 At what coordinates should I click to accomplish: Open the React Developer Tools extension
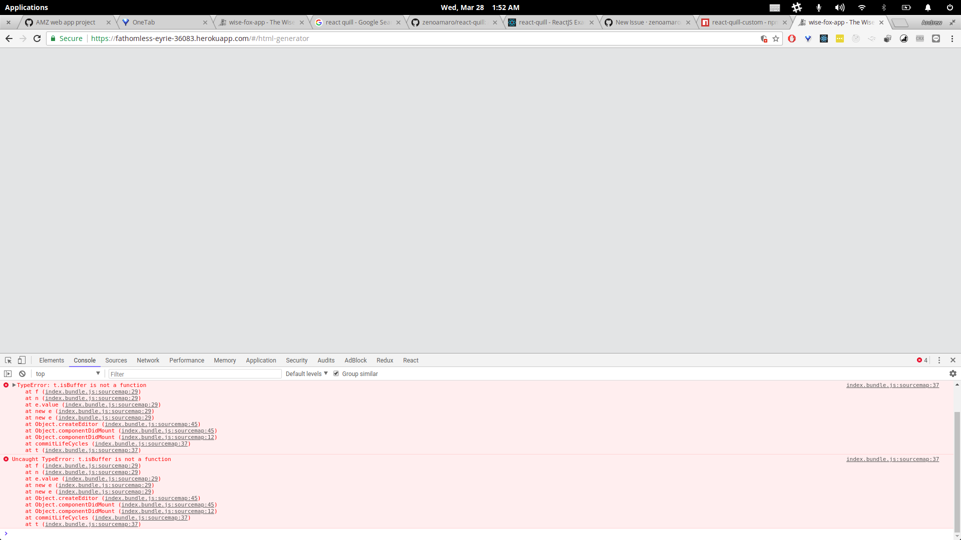(824, 38)
